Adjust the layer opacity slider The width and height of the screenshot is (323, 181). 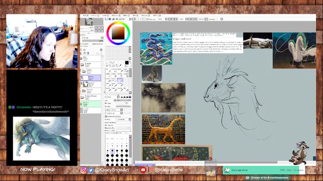[93, 41]
